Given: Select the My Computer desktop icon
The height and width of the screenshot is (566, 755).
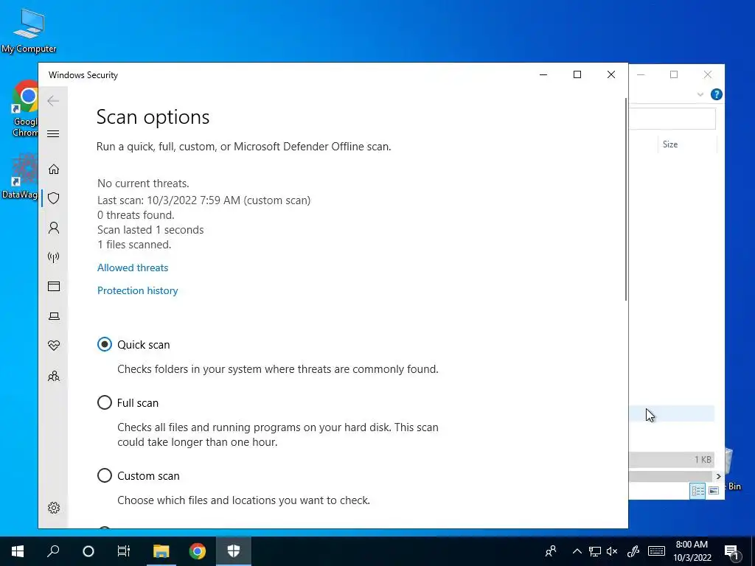Looking at the screenshot, I should tap(29, 31).
